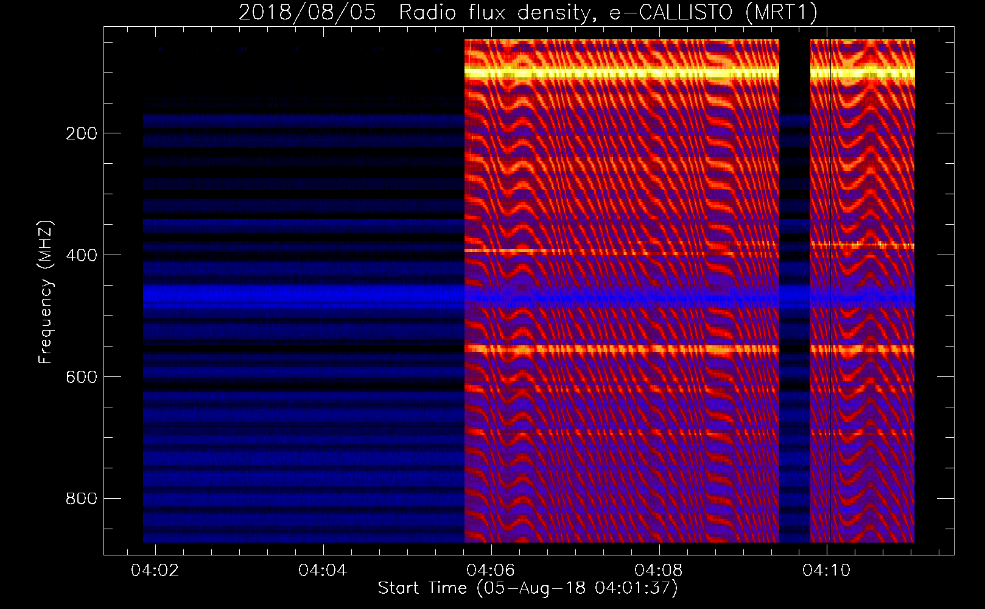Click the 800 frequency tick label

tap(81, 499)
